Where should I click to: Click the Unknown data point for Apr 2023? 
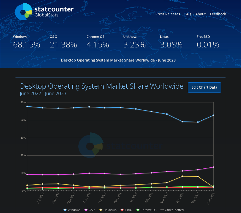tap(183, 176)
